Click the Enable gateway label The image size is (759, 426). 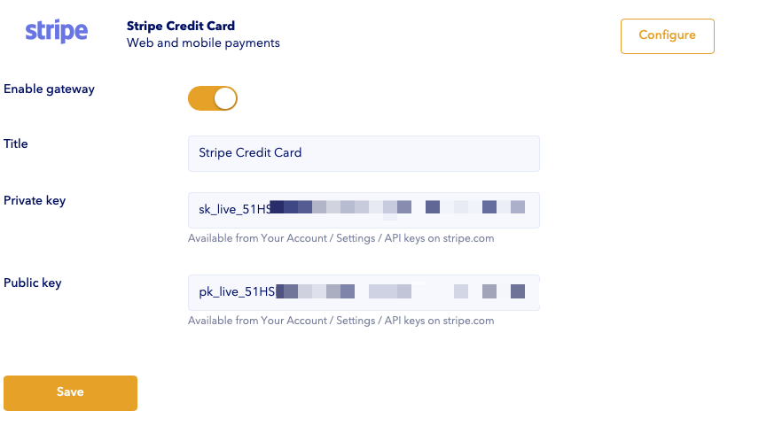(49, 89)
